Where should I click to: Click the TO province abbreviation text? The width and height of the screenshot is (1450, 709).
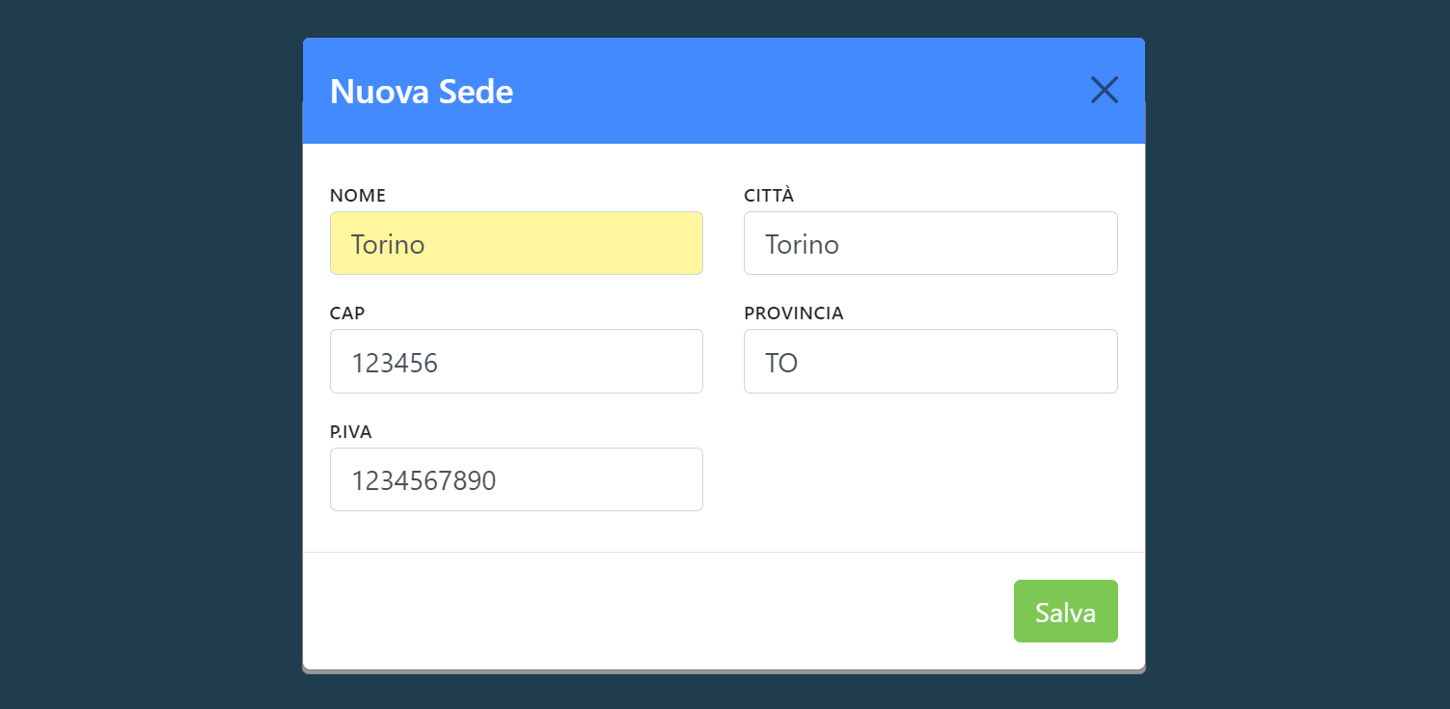tap(781, 363)
